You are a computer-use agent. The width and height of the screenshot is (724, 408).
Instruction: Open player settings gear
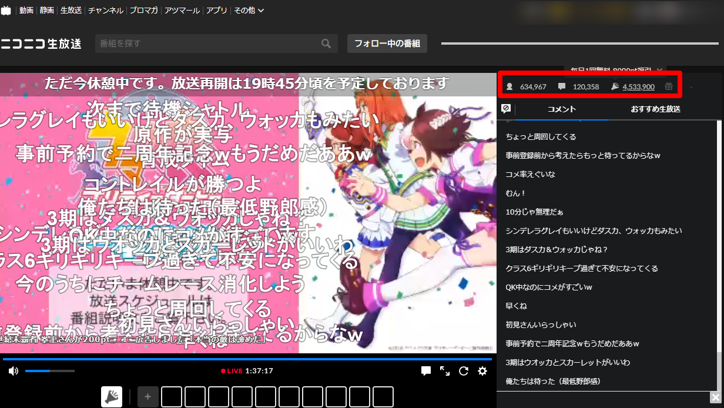point(482,371)
